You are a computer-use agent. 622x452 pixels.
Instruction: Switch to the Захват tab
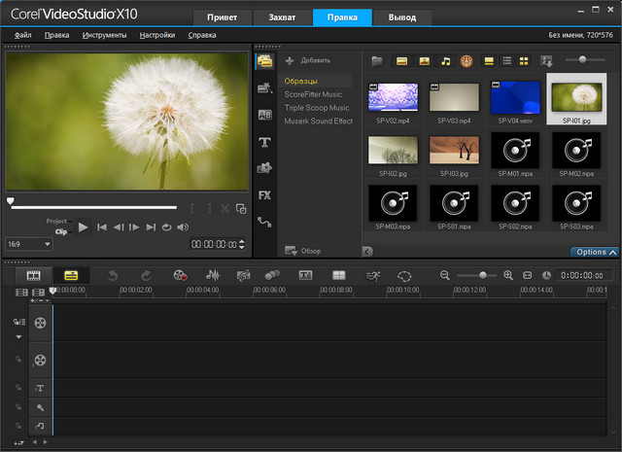pos(282,17)
